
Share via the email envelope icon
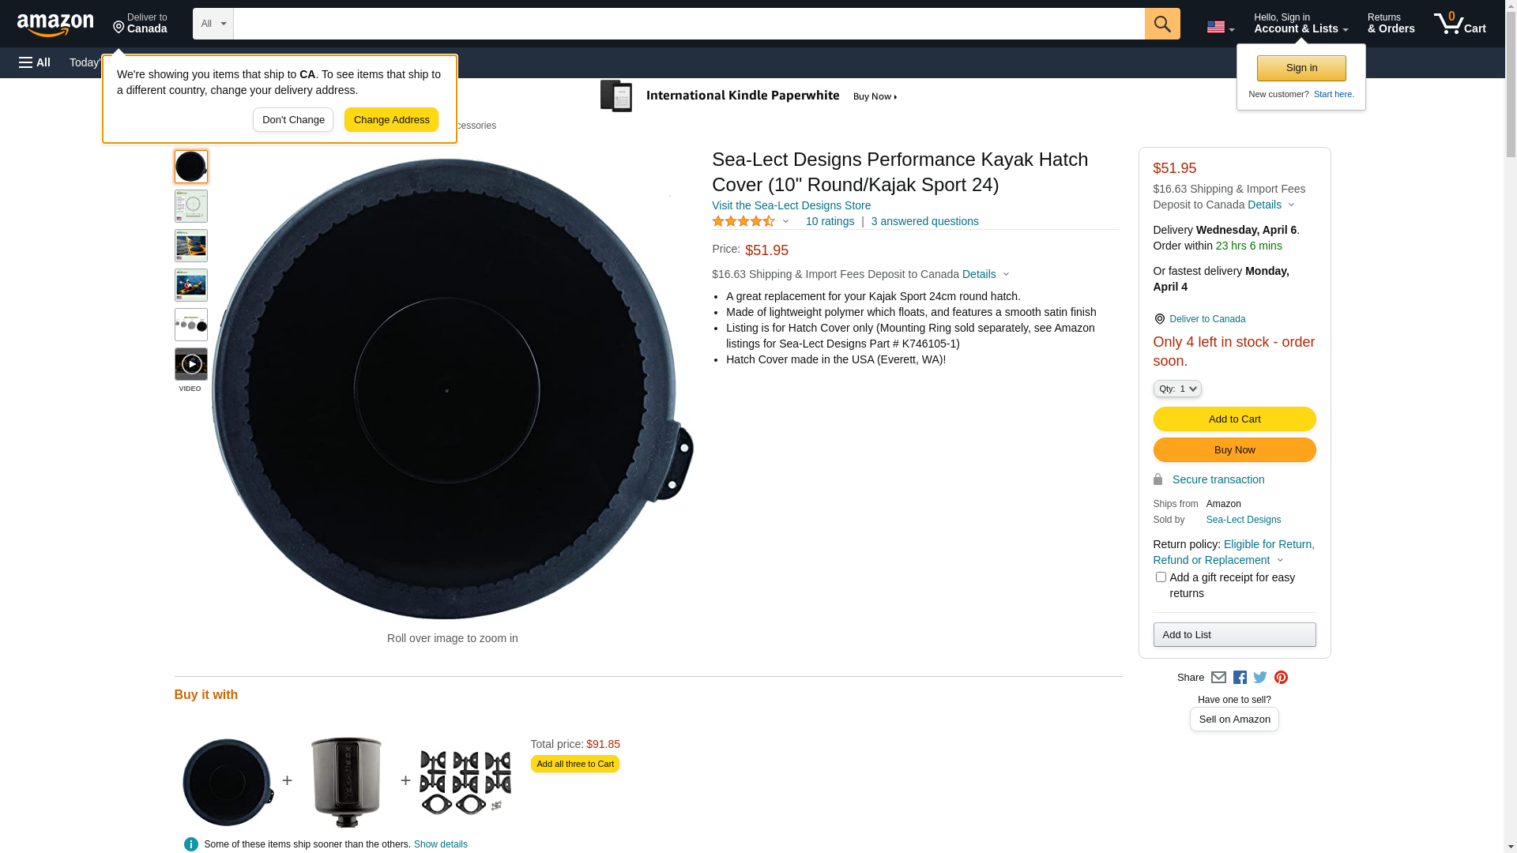tap(1218, 678)
